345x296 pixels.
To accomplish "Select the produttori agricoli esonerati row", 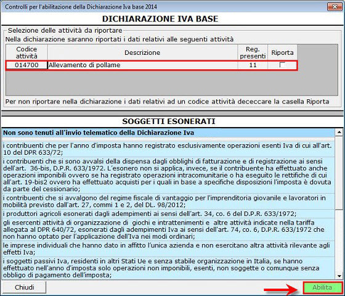I will (x=168, y=213).
